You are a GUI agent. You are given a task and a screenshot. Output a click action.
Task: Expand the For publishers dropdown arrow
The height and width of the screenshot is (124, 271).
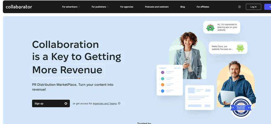pos(108,7)
